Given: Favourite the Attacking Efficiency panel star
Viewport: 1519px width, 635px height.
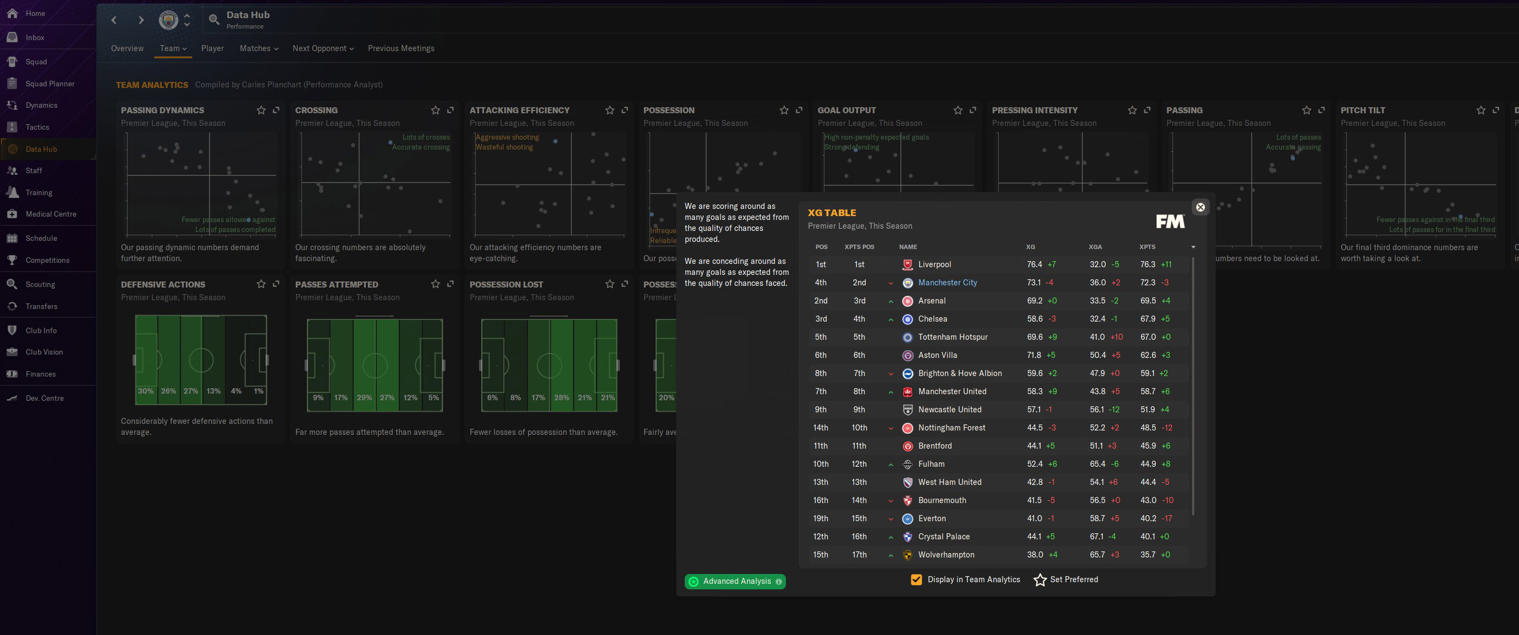Looking at the screenshot, I should 610,109.
